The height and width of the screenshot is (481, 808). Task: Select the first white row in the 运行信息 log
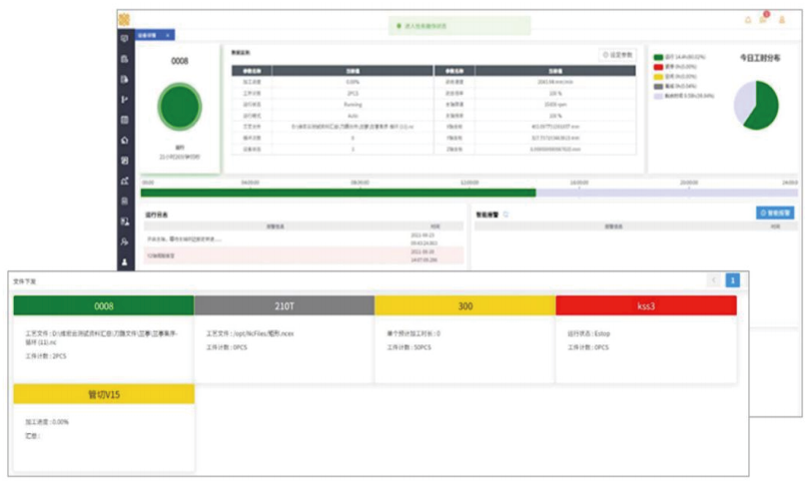click(304, 239)
